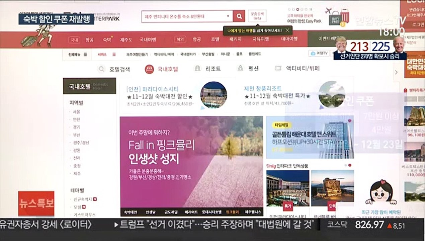
Task: Select the 제주웰니스 banner tab
Action: coord(253,212)
